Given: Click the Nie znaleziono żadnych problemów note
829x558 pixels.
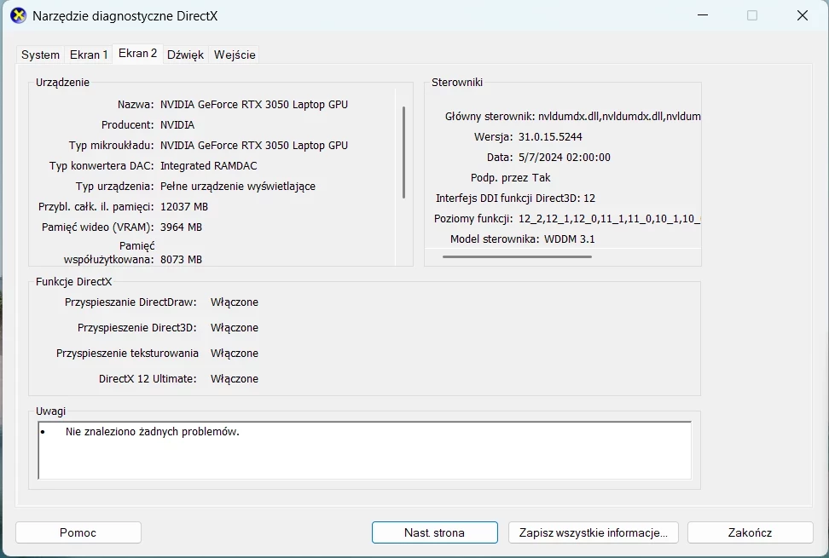Looking at the screenshot, I should coord(153,432).
